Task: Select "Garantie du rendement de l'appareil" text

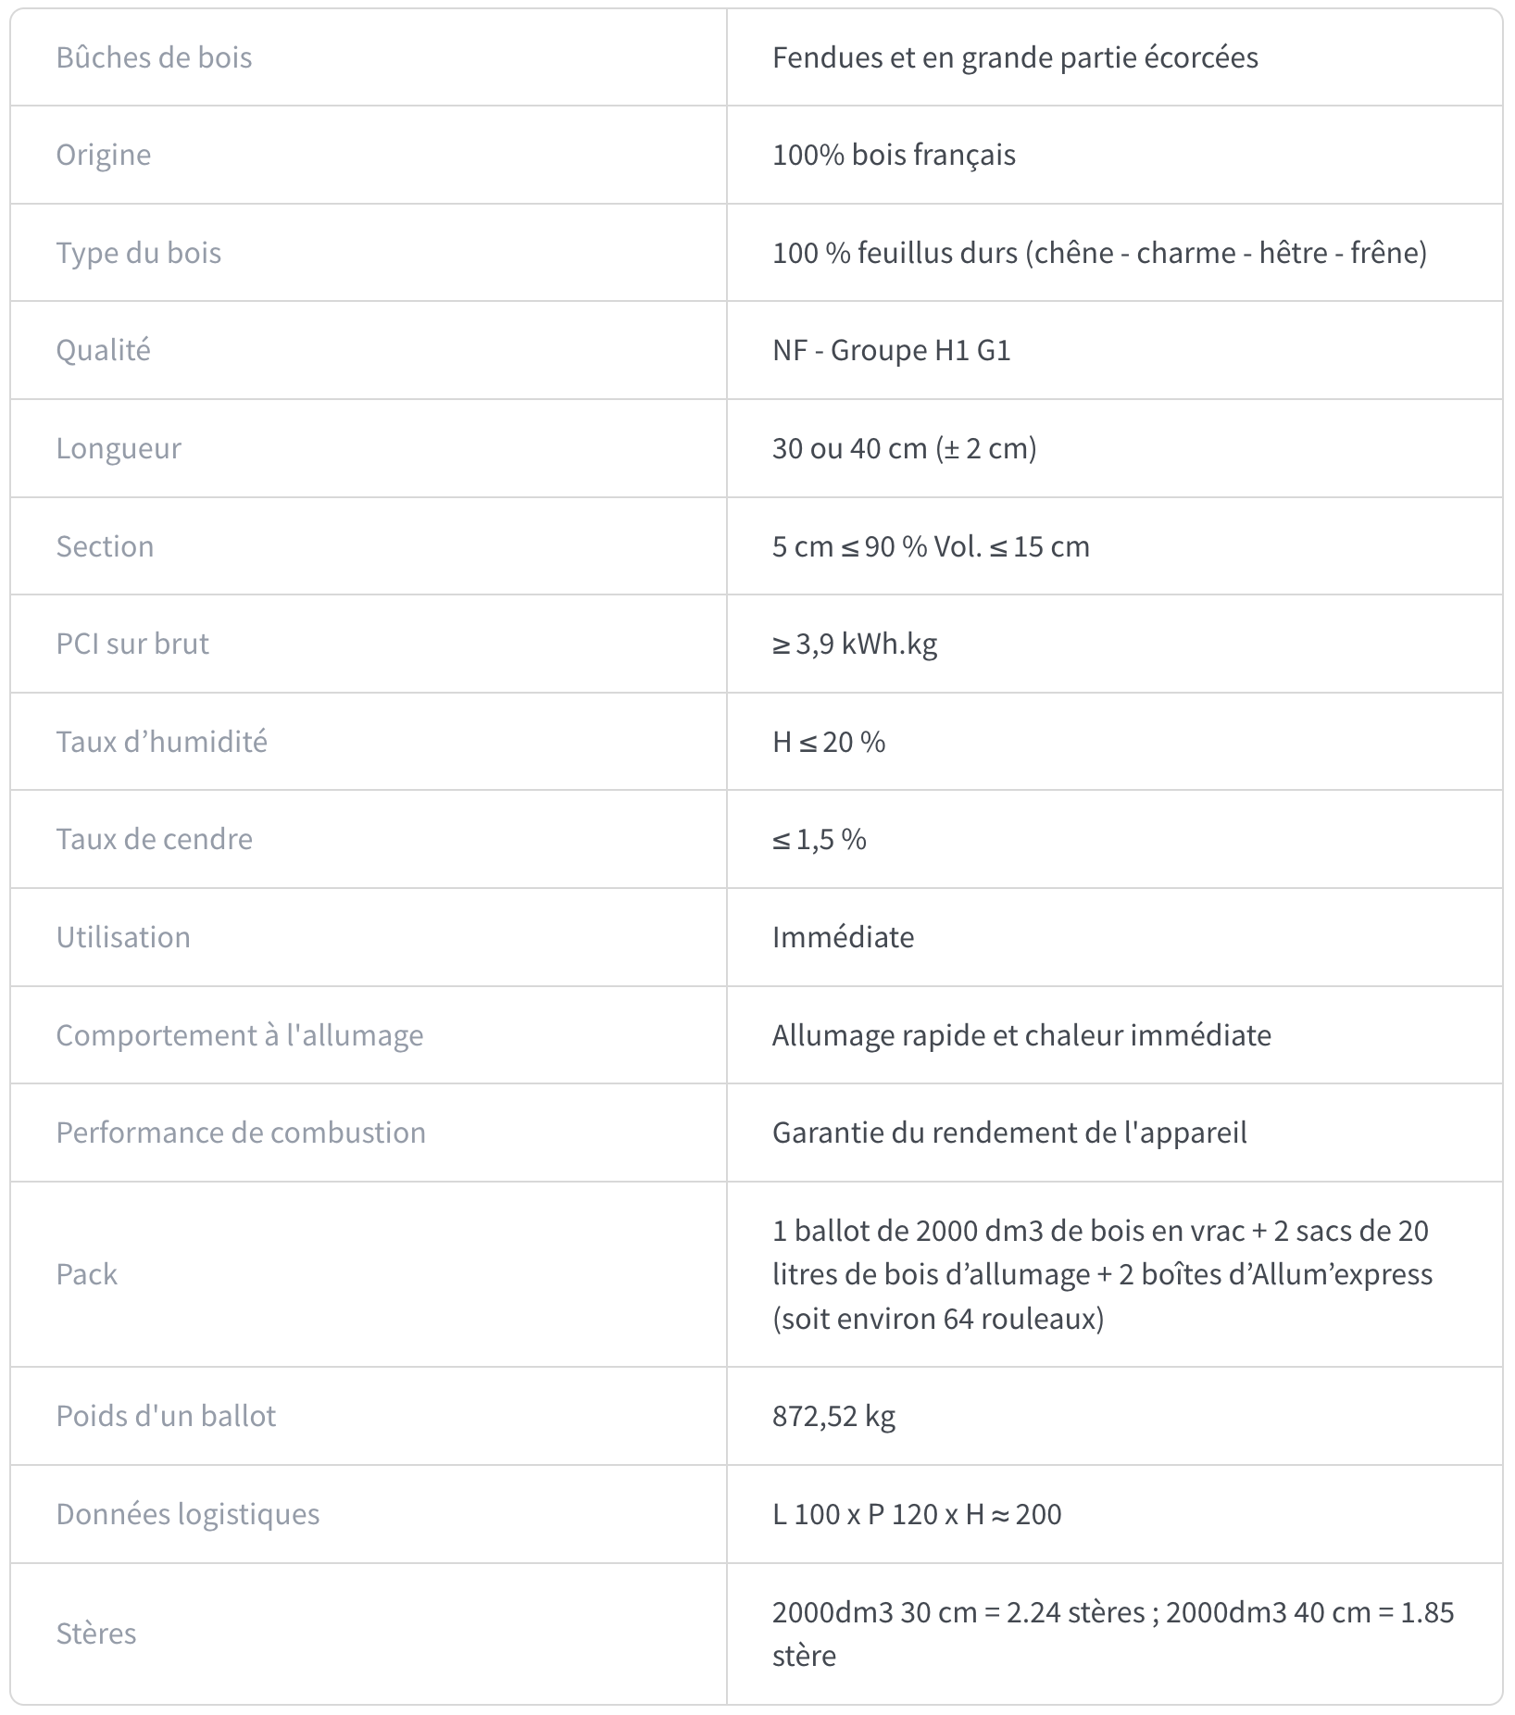Action: tap(1009, 1133)
